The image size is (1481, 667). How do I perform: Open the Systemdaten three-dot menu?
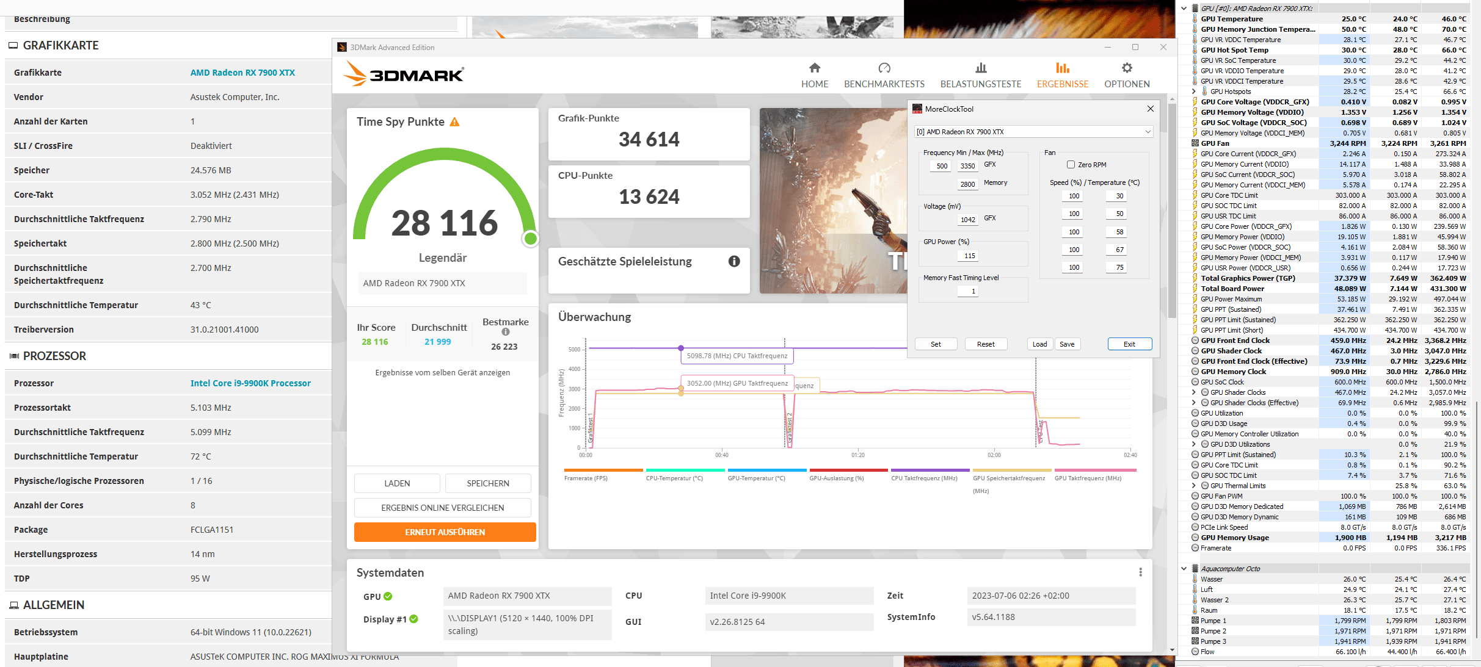click(1140, 572)
